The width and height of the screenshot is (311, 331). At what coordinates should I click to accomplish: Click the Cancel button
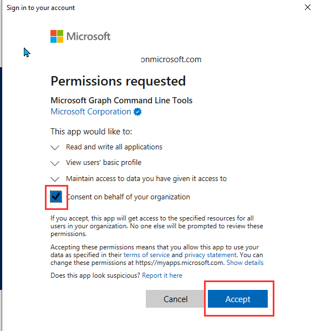coord(176,299)
